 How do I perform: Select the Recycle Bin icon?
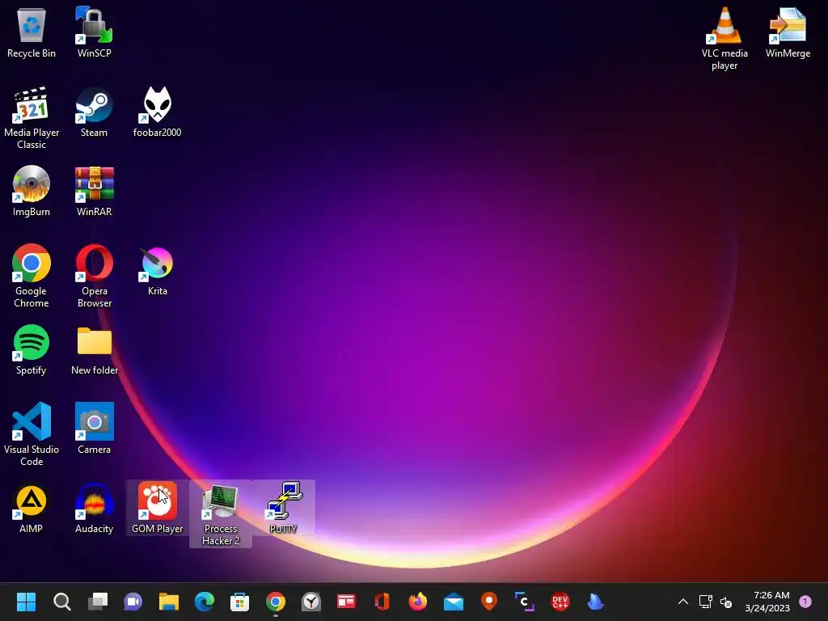coord(32,32)
